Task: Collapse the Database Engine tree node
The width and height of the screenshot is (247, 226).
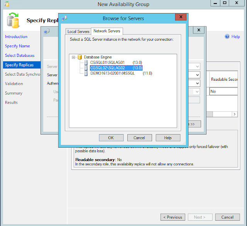Action: point(73,57)
